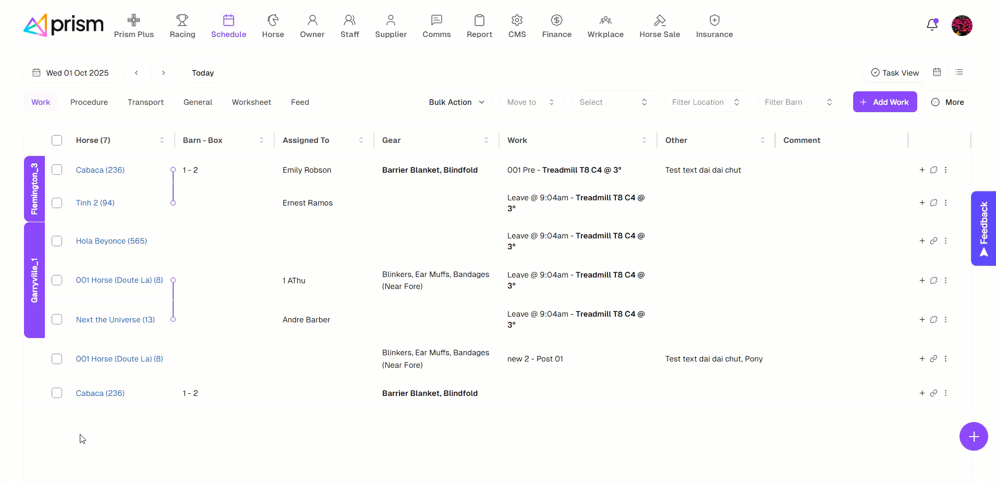Switch to the Procedure tab
996x482 pixels.
[x=89, y=102]
